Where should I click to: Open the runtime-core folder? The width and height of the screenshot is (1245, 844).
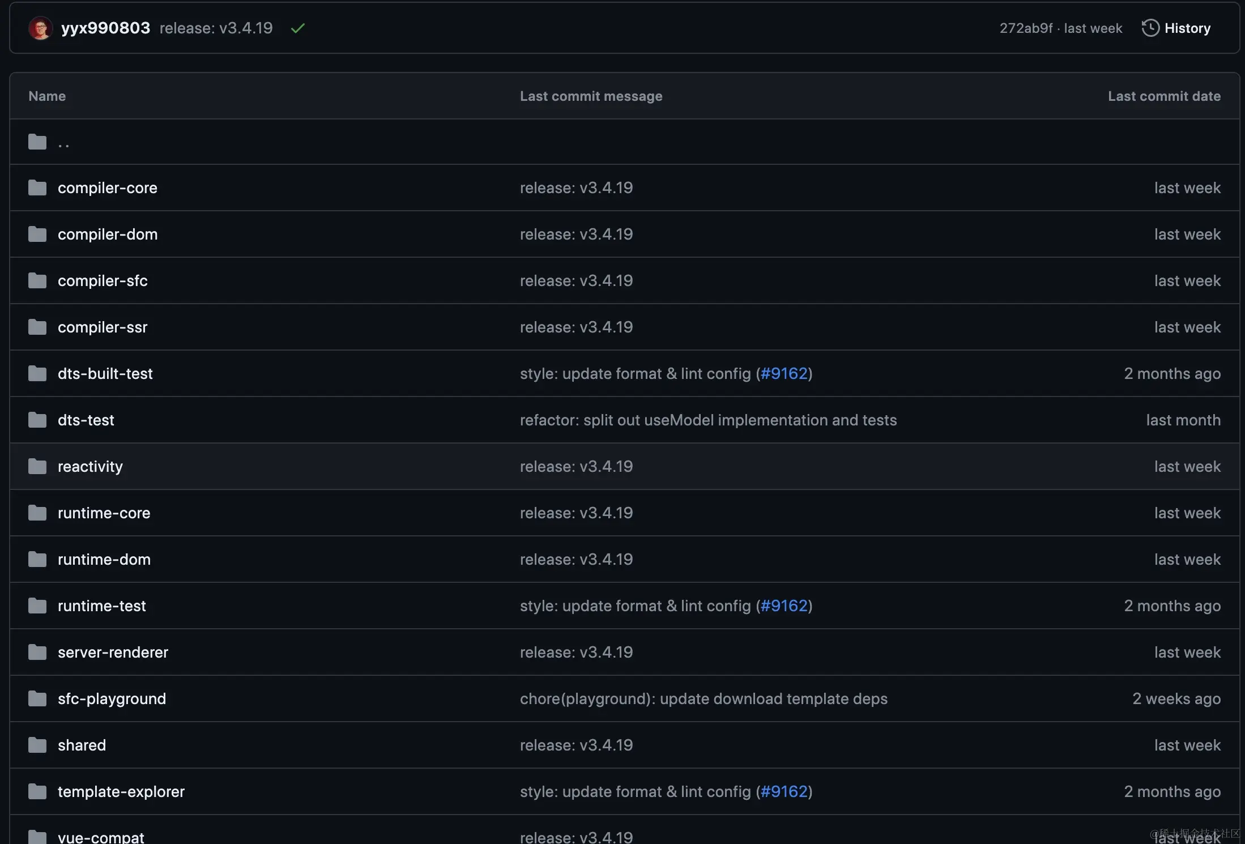click(104, 513)
